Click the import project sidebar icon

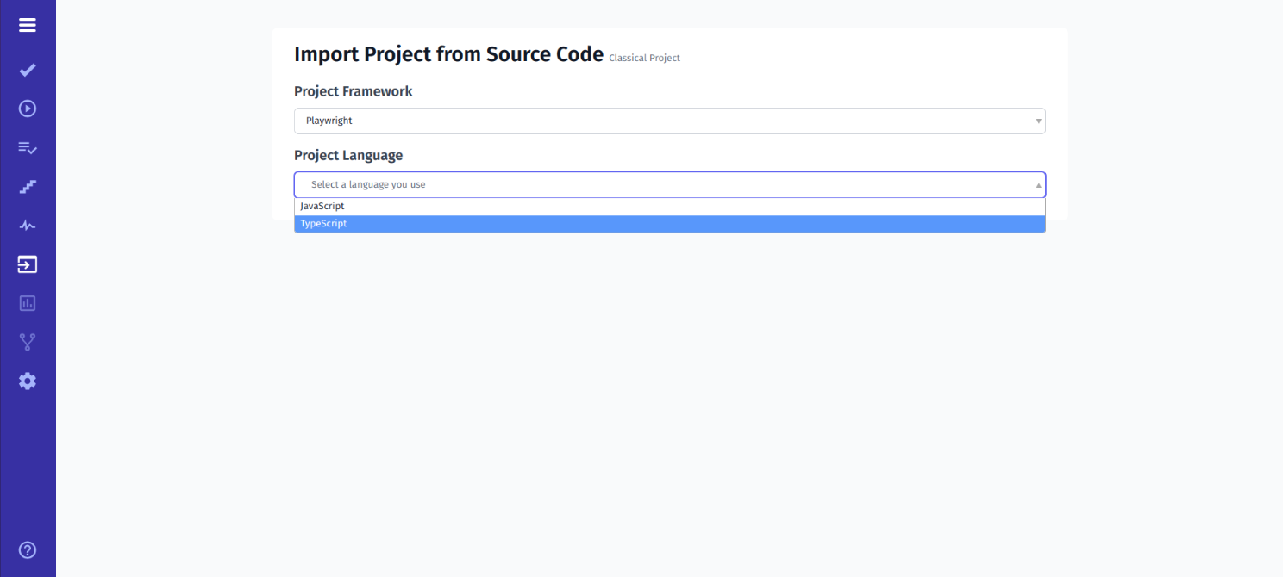tap(26, 264)
